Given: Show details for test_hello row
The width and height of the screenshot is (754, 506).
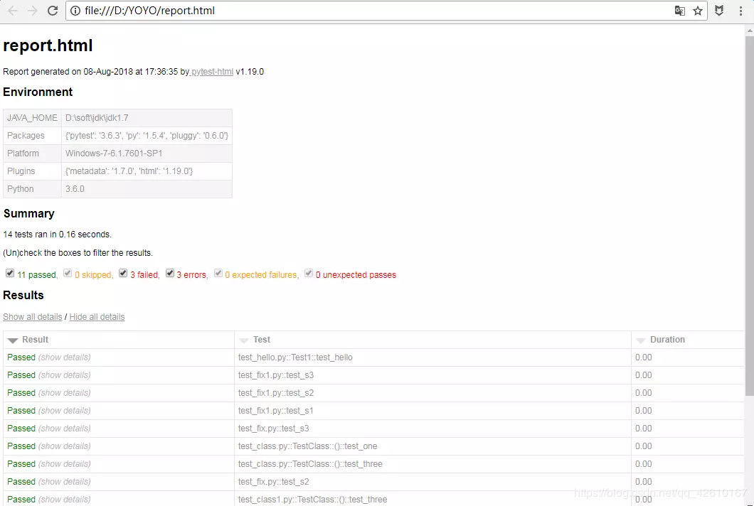Looking at the screenshot, I should tap(65, 357).
